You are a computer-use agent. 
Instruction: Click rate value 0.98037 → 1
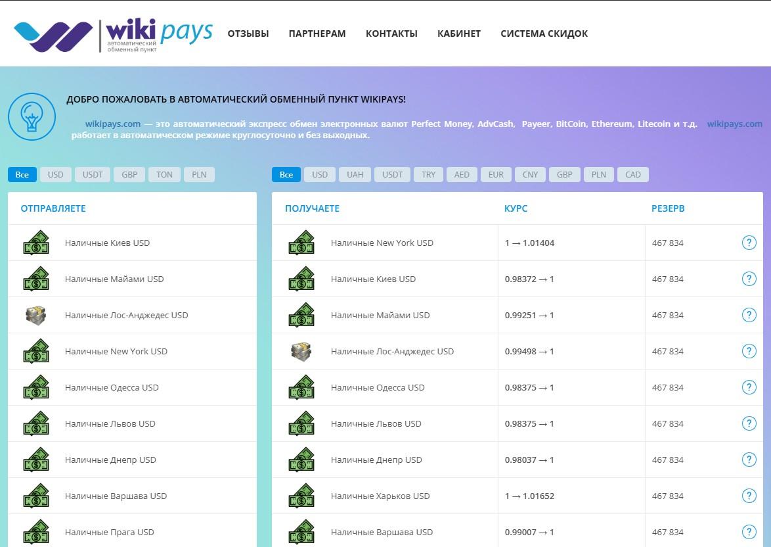[x=529, y=460]
